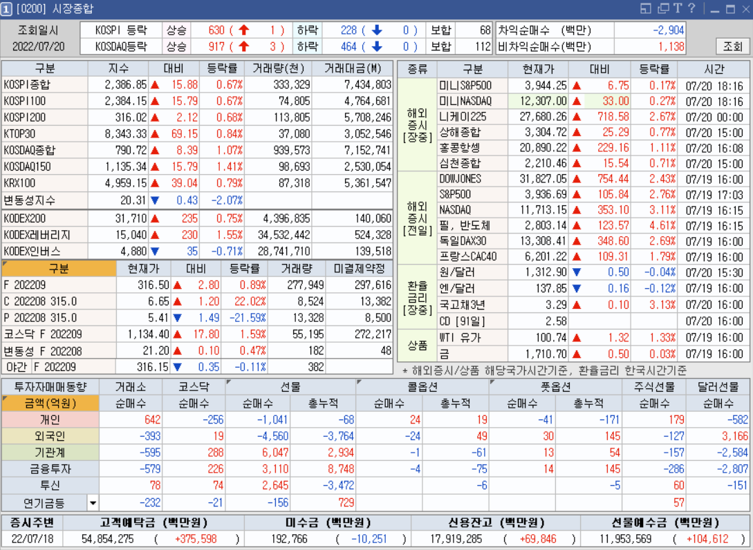The width and height of the screenshot is (753, 550).
Task: Click the window number 1 icon
Action: coord(6,9)
